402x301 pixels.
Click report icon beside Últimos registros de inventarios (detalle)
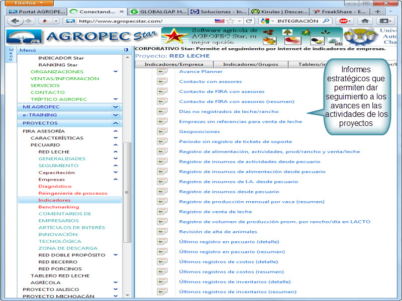pyautogui.click(x=162, y=282)
